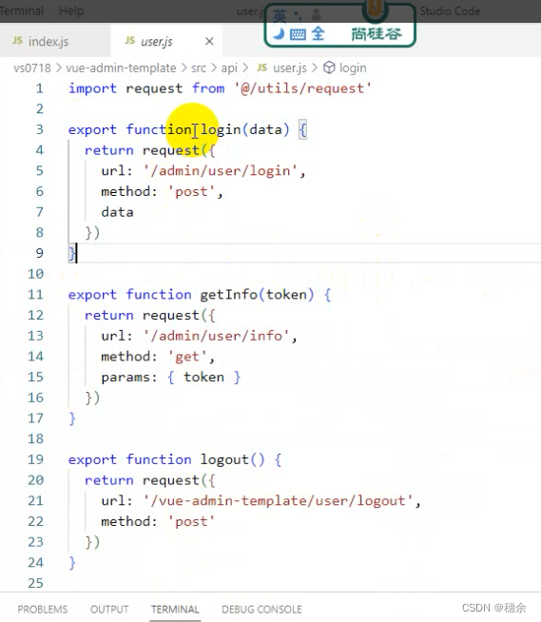The height and width of the screenshot is (622, 541).
Task: Click the closing brace on line 24
Action: [72, 562]
